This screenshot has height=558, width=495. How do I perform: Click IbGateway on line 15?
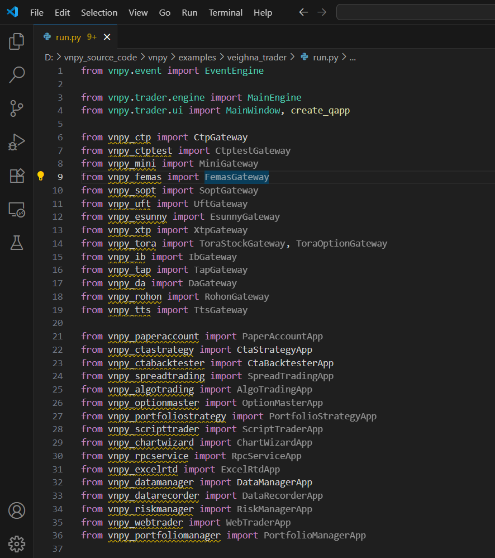(x=212, y=257)
